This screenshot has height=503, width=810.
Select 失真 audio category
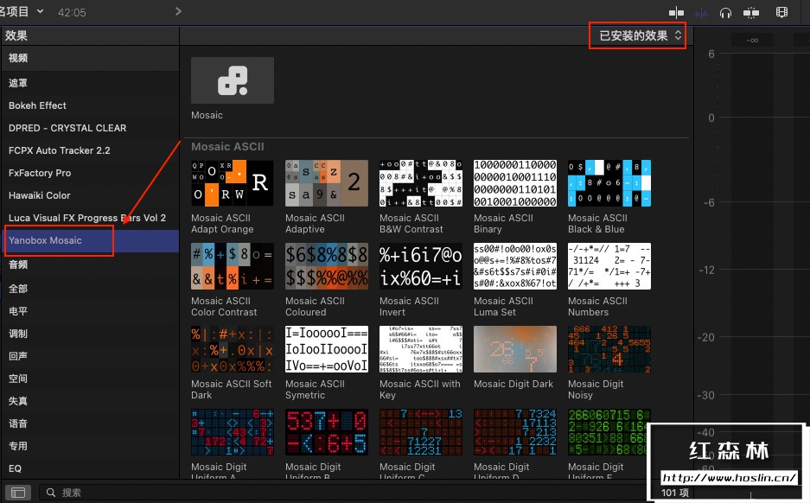89,401
